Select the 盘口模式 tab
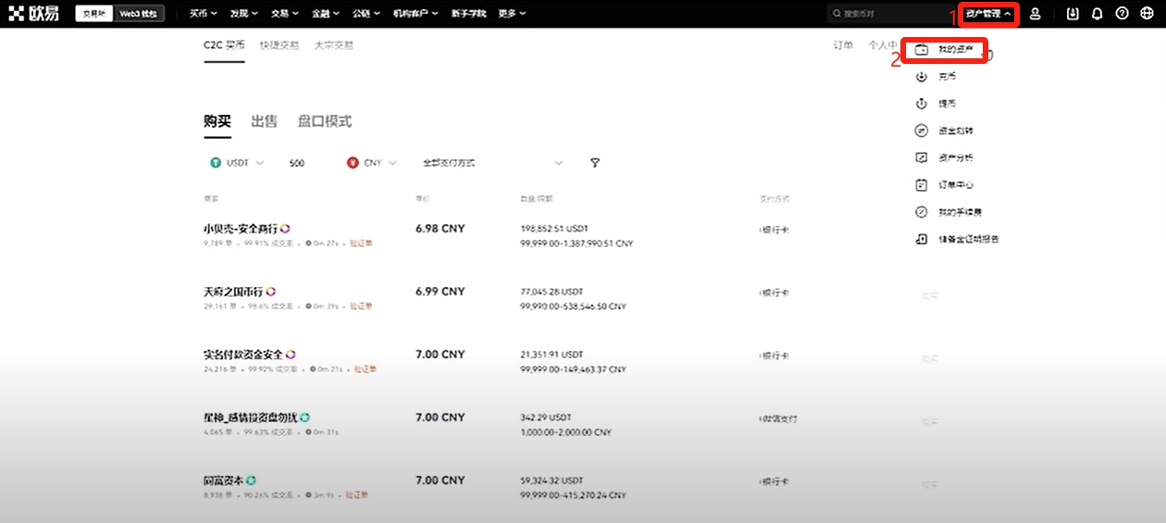Image resolution: width=1166 pixels, height=523 pixels. point(324,121)
